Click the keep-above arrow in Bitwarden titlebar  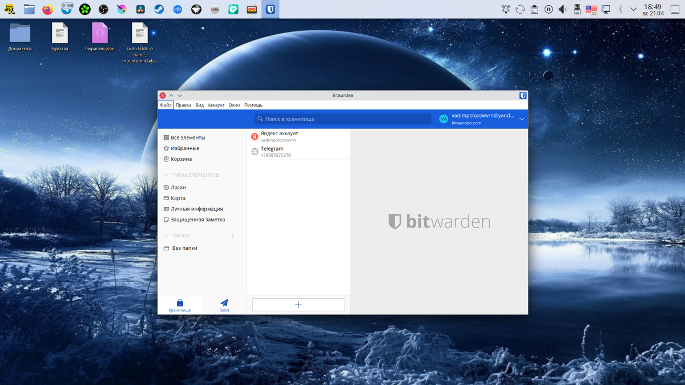coord(171,95)
